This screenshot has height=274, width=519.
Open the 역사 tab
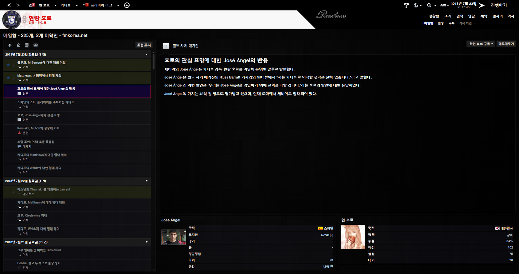(511, 16)
